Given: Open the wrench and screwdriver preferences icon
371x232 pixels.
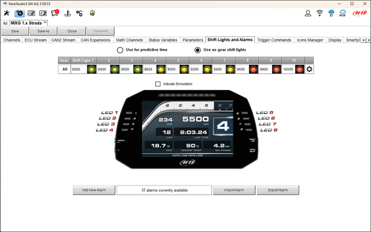Looking at the screenshot, I should tap(7, 13).
